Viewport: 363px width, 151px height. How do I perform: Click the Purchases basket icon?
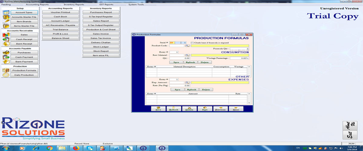click(6, 53)
